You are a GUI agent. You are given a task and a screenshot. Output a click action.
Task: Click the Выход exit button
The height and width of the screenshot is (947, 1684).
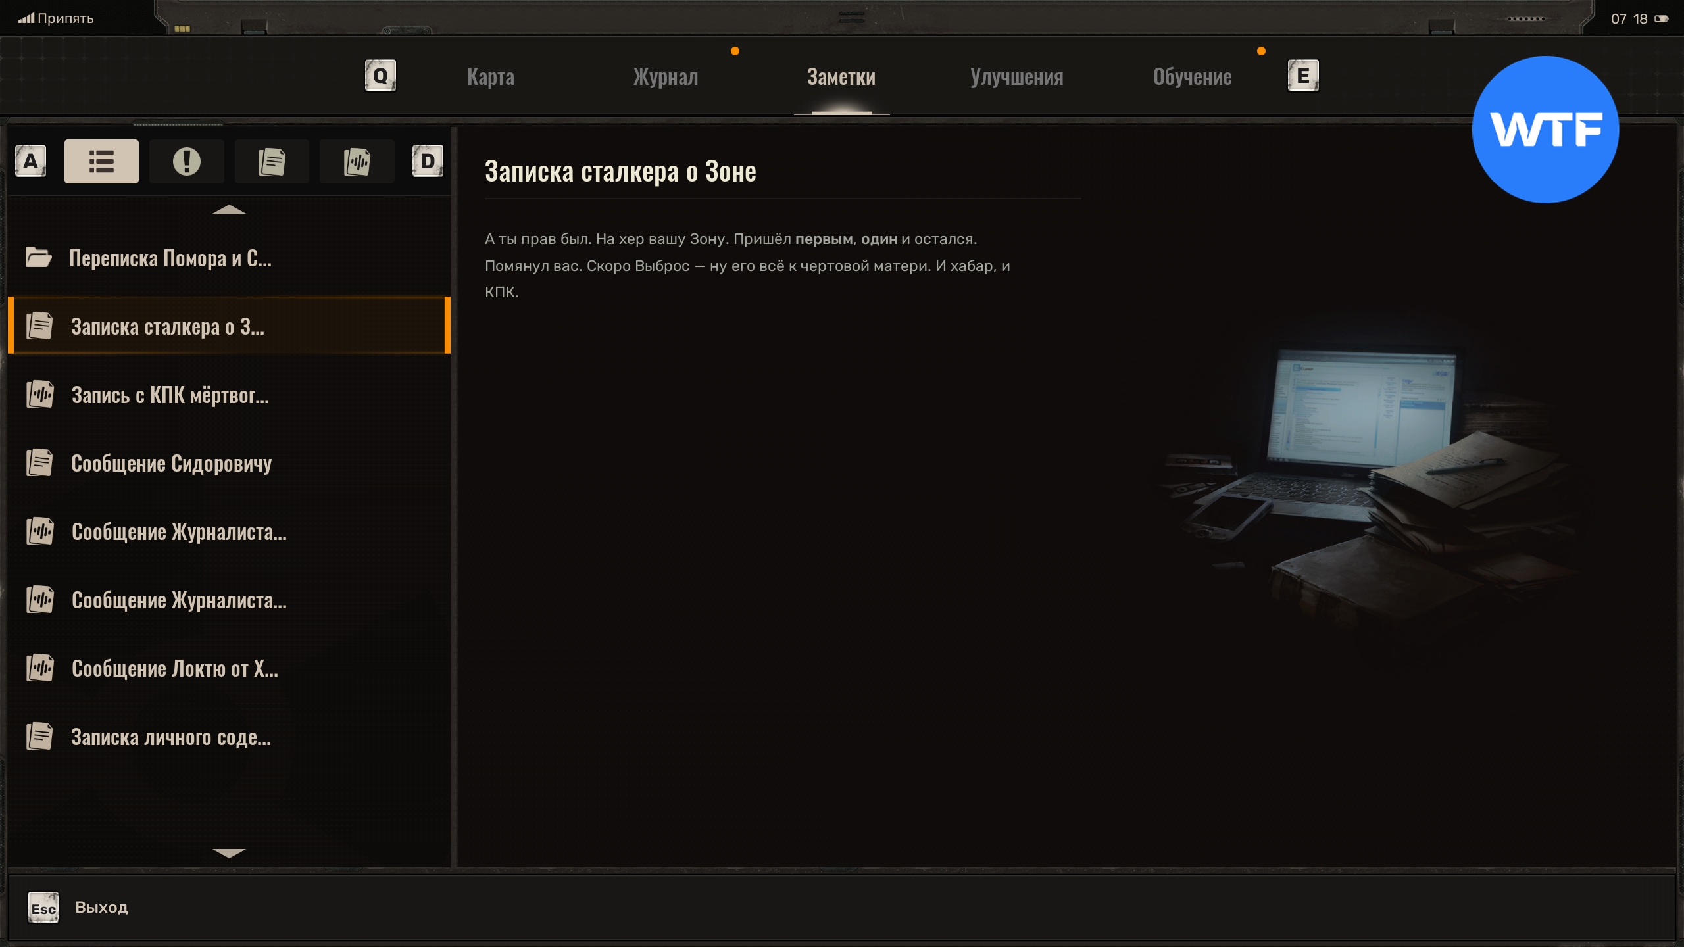point(101,908)
